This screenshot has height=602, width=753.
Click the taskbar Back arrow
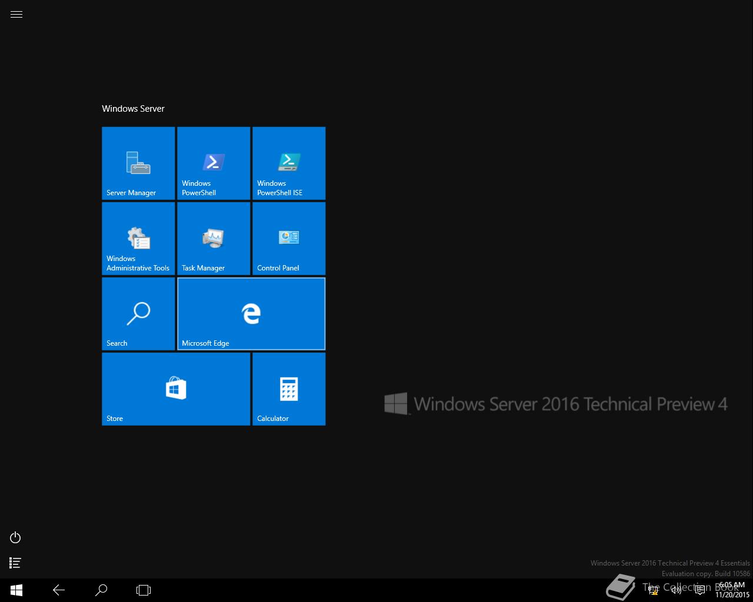coord(59,590)
